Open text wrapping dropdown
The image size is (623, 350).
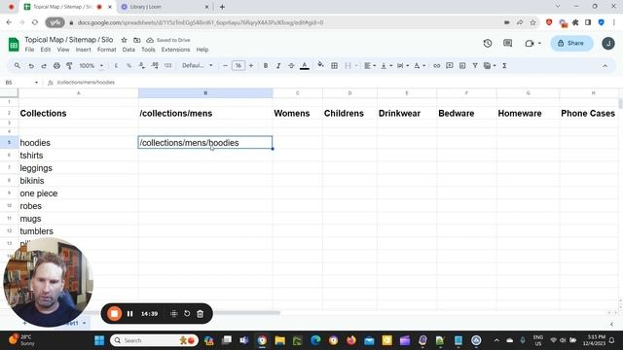coord(403,65)
